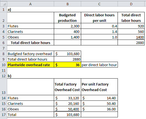Select row 7 header
Viewport: 146px width, 119px height.
point(4,48)
